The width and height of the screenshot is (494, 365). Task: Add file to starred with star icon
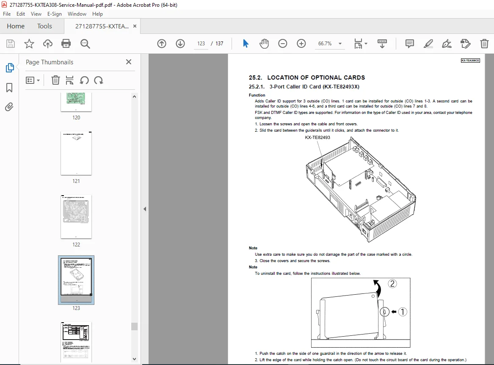[x=29, y=44]
